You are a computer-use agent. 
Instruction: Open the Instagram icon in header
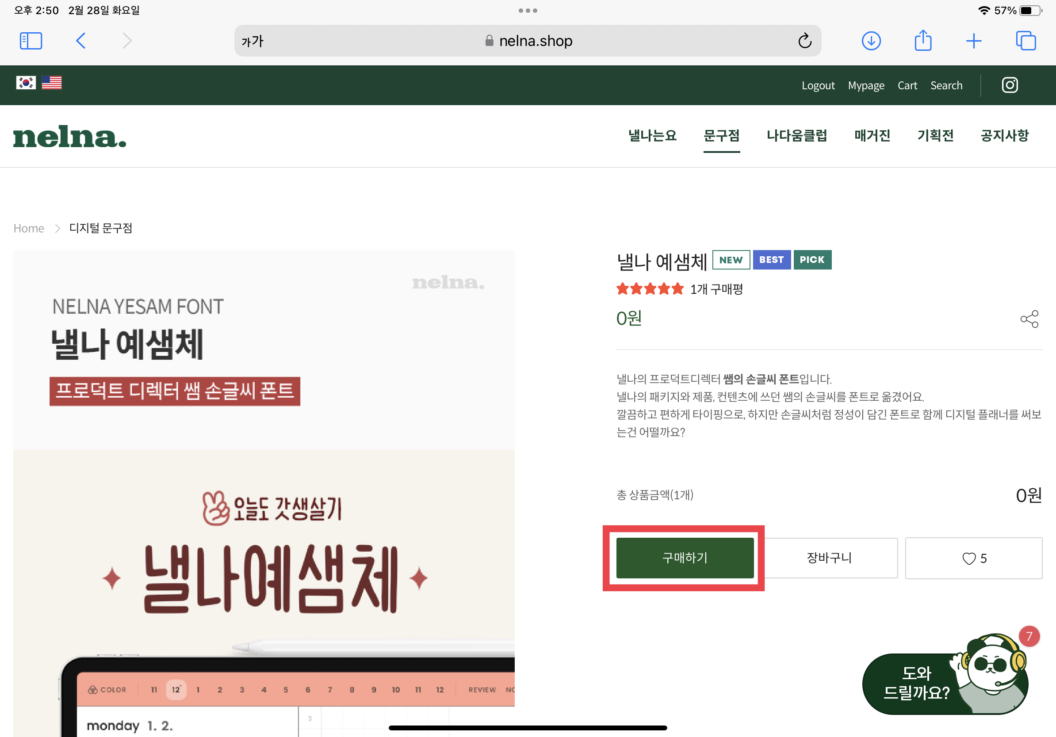(x=1010, y=85)
